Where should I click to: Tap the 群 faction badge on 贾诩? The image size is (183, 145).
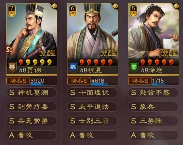point(12,67)
